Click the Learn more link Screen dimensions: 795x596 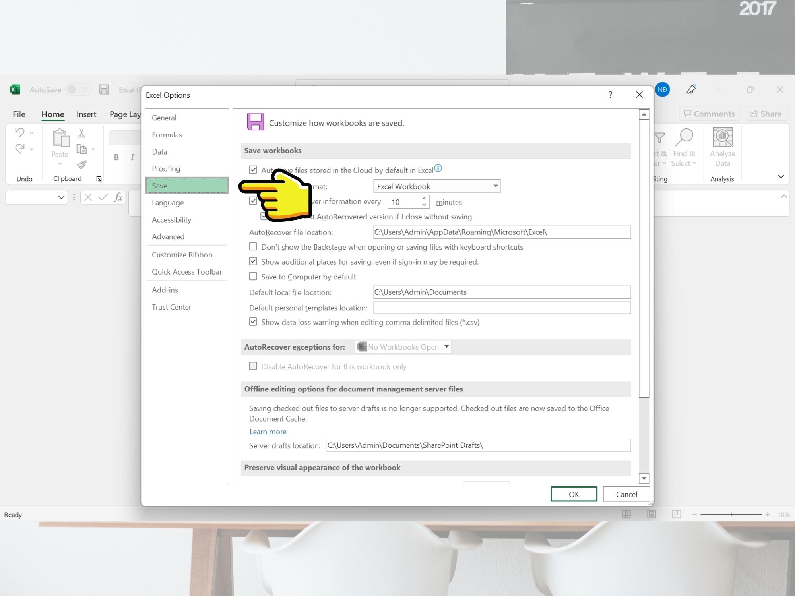click(268, 432)
